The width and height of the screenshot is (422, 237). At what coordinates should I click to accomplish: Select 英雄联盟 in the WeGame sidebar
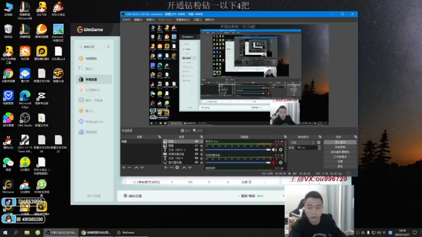point(94,80)
